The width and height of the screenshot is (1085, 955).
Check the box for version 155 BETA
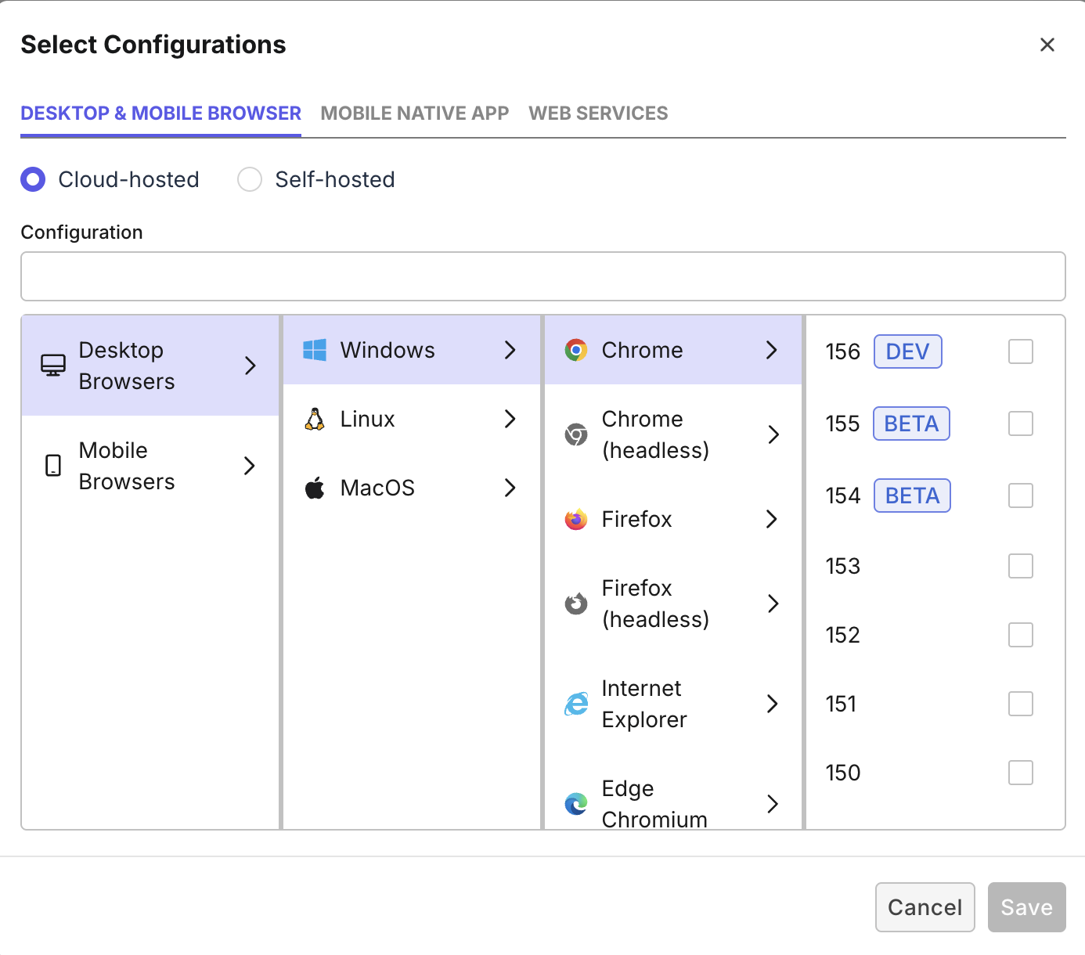click(1021, 423)
